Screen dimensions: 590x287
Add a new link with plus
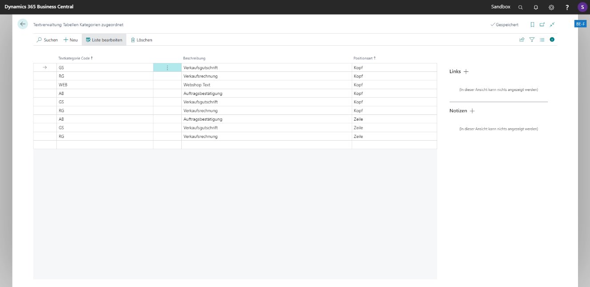(466, 71)
